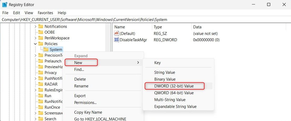Click the RunOnce folder icon
The image size is (291, 121).
[40, 107]
